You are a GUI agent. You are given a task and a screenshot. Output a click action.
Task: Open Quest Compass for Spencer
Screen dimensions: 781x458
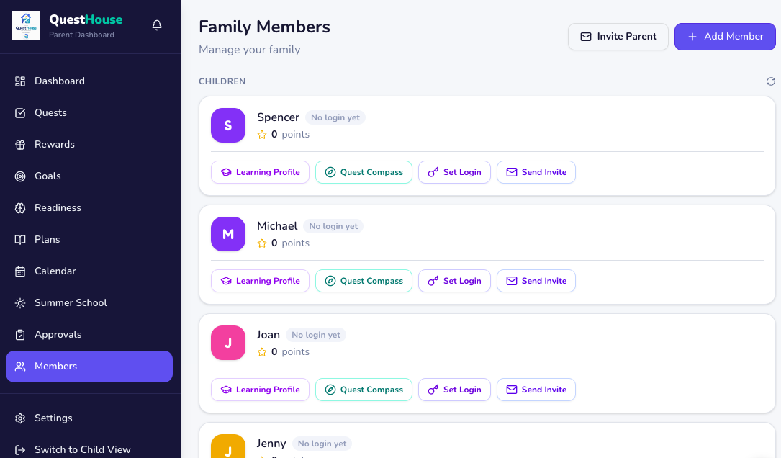(364, 172)
